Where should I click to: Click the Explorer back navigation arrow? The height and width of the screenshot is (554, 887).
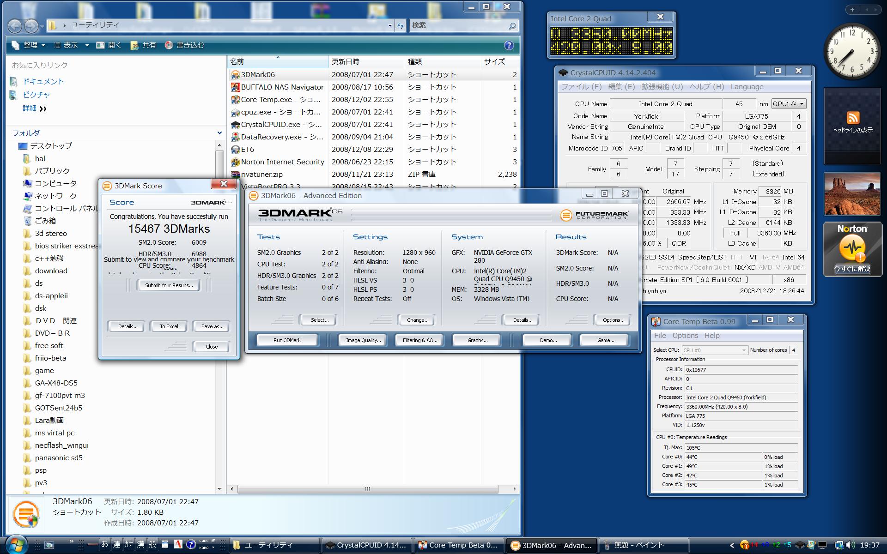pyautogui.click(x=15, y=26)
